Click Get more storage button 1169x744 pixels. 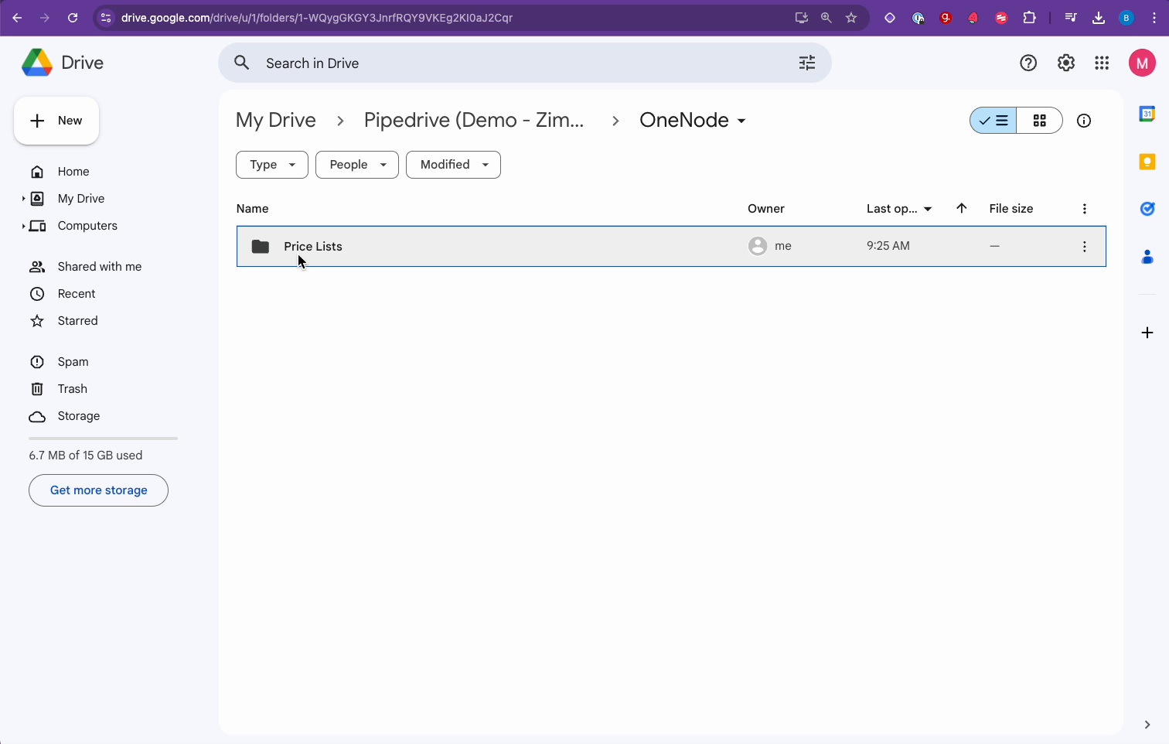click(98, 490)
